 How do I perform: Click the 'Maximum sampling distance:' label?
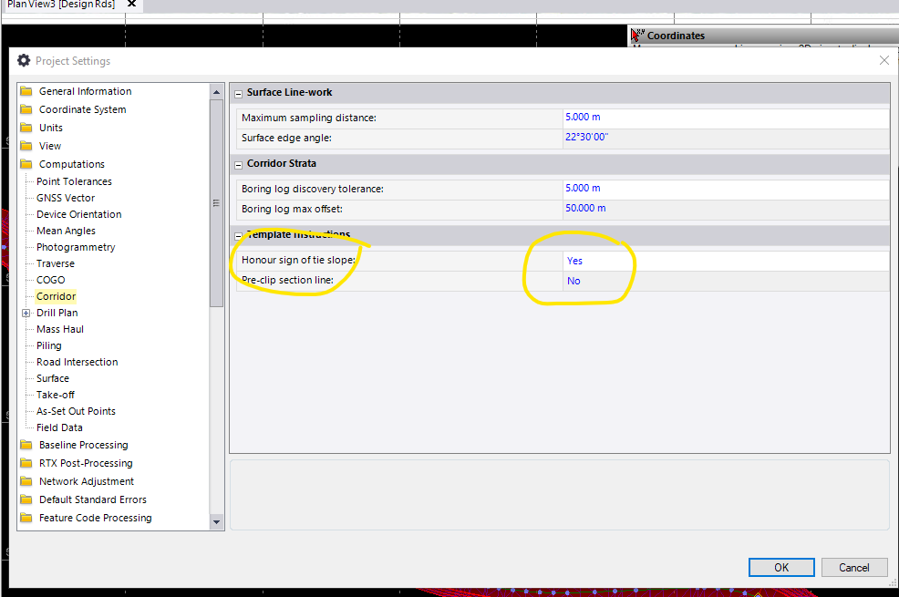(309, 118)
